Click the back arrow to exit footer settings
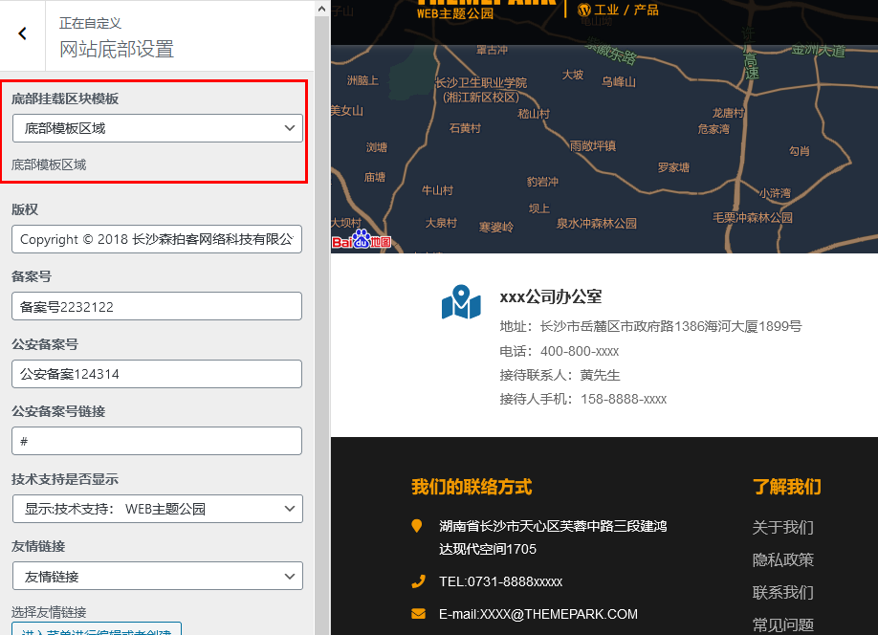Screen dimensions: 878x635 (21, 32)
